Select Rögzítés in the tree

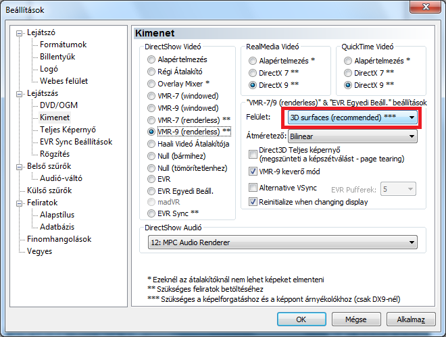55,154
